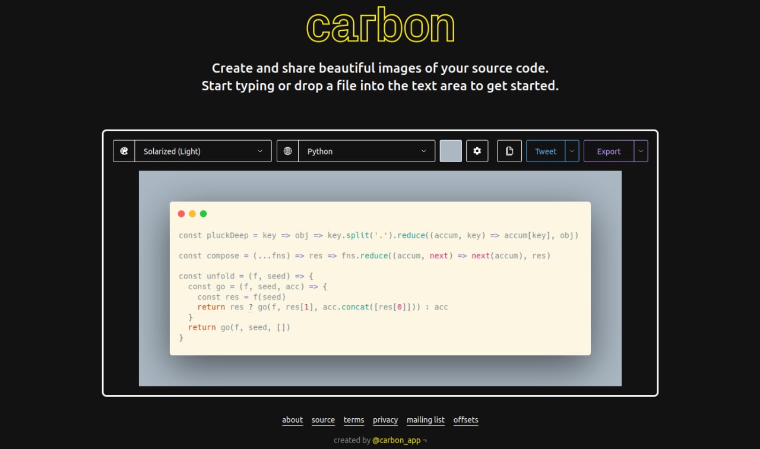Viewport: 760px width, 449px height.
Task: Copy image using the clipboard icon
Action: coord(509,151)
